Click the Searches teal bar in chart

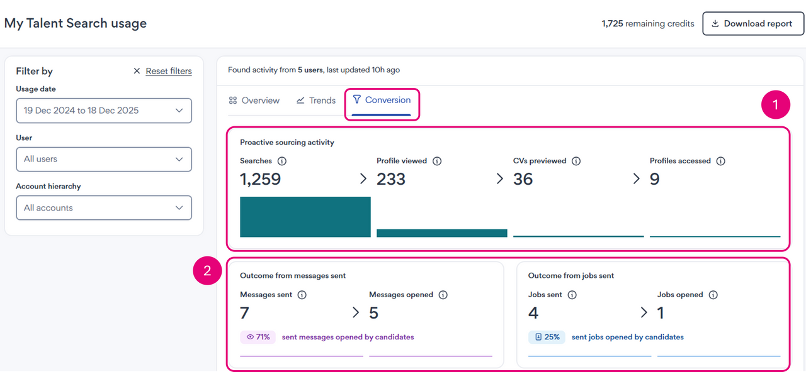point(305,217)
